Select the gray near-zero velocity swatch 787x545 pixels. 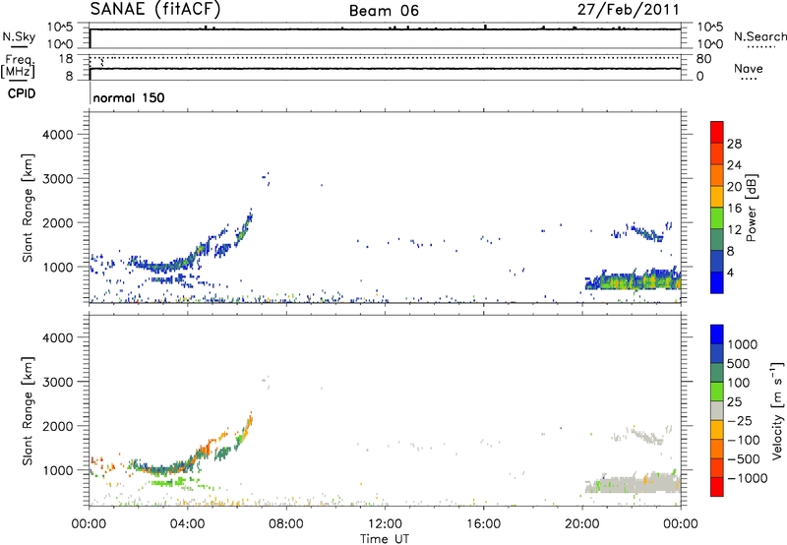tap(717, 410)
